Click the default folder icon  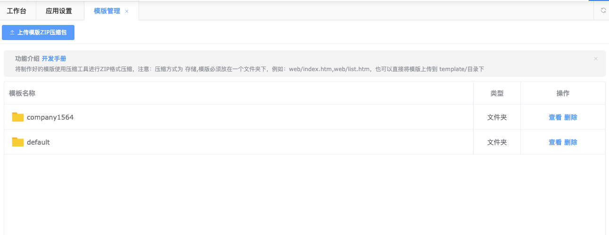(x=18, y=142)
